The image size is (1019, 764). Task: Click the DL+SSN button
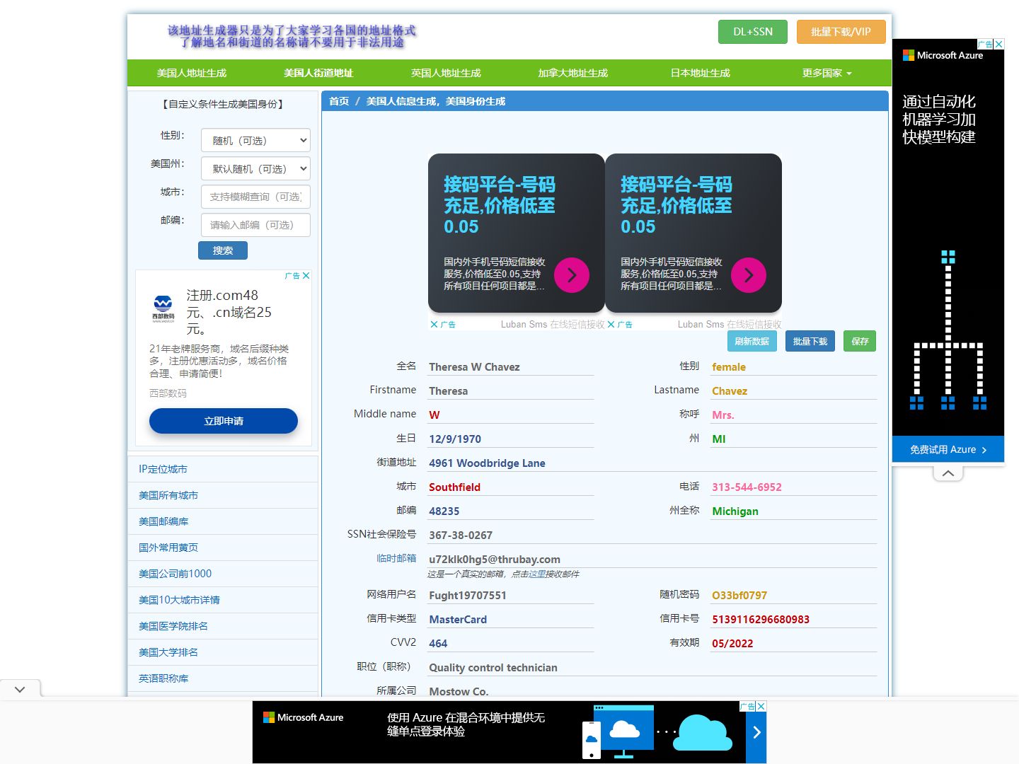pyautogui.click(x=753, y=32)
